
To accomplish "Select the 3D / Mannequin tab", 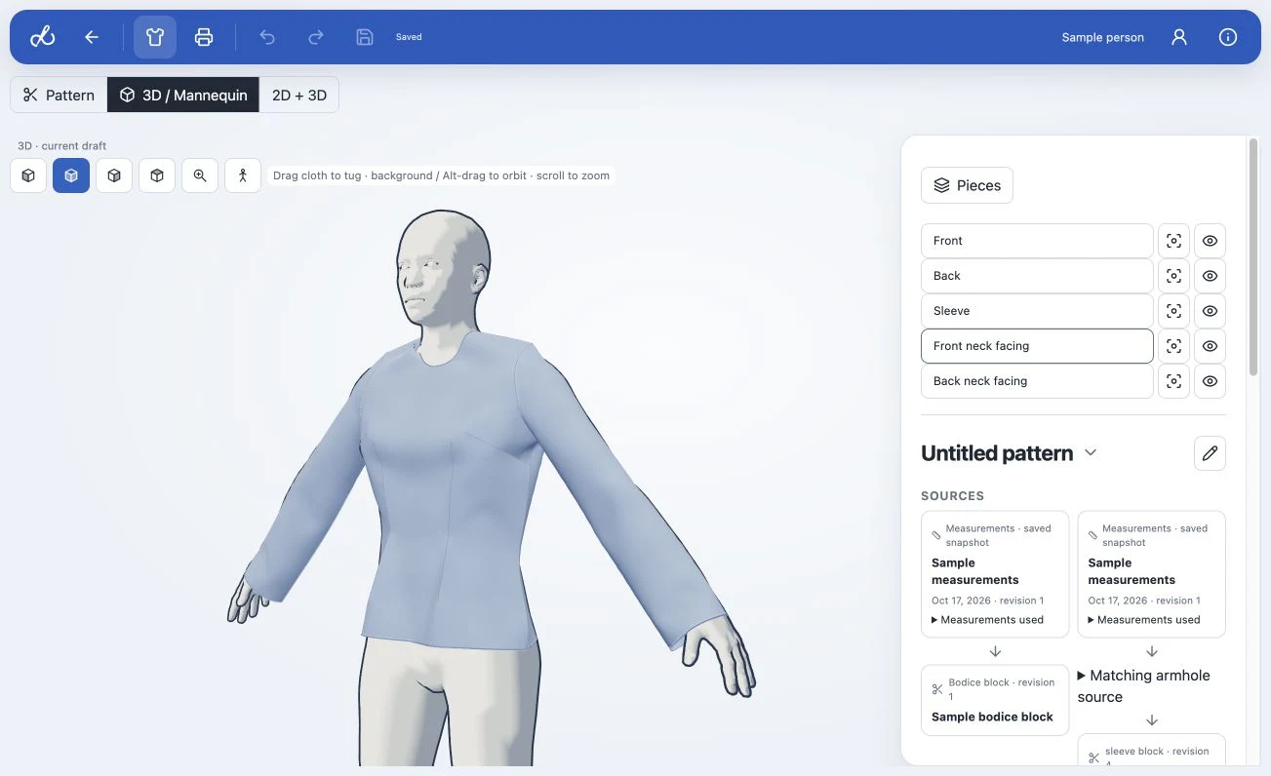I will [183, 95].
